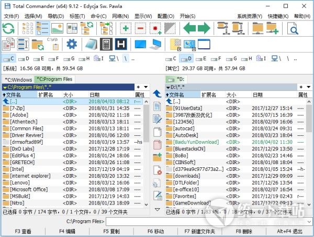
Task: Click the blue H icon
Action: 121,44
